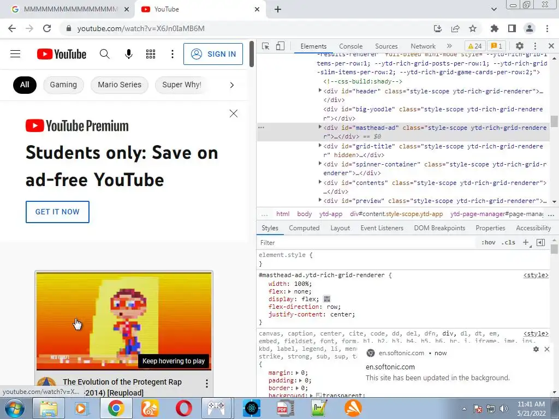Select the Super Why! chip
The height and width of the screenshot is (419, 559).
pyautogui.click(x=181, y=85)
